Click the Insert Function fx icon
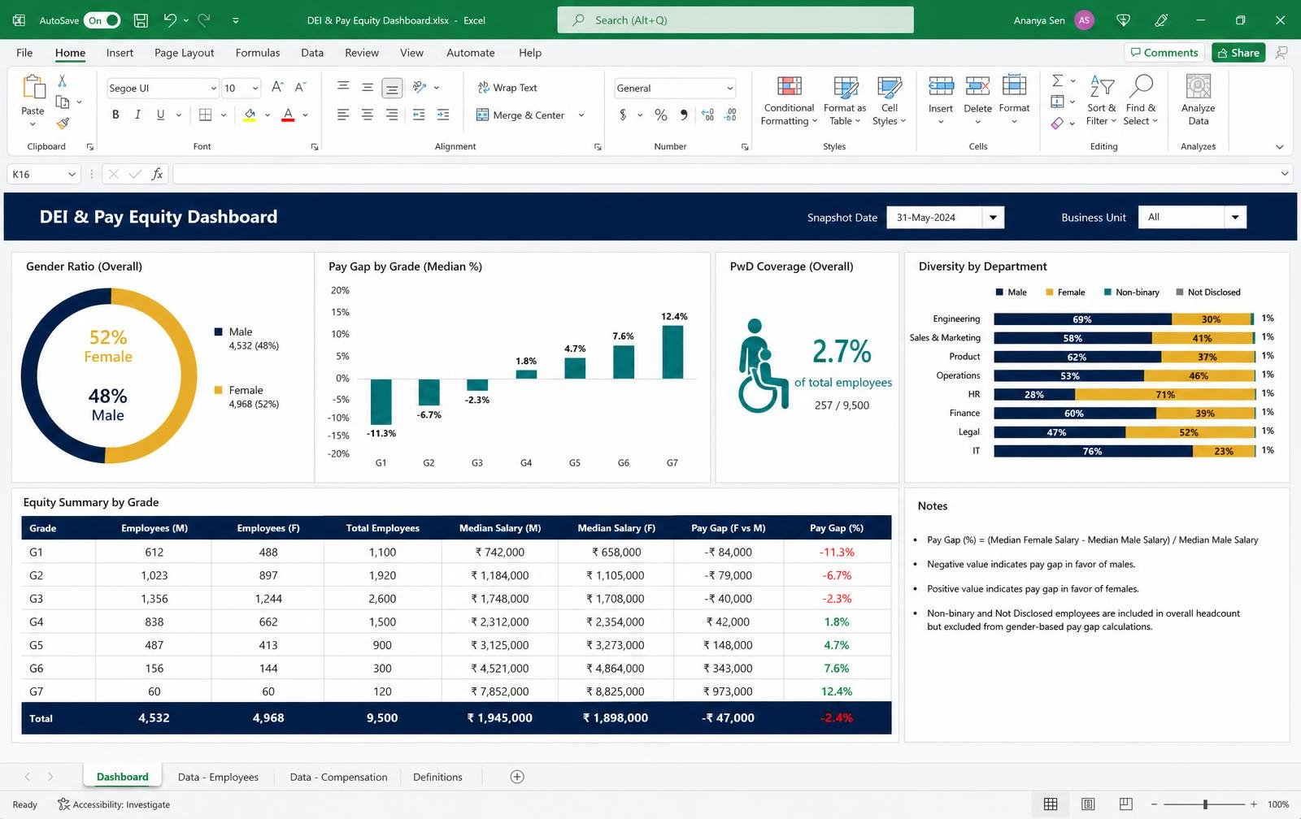 (157, 174)
